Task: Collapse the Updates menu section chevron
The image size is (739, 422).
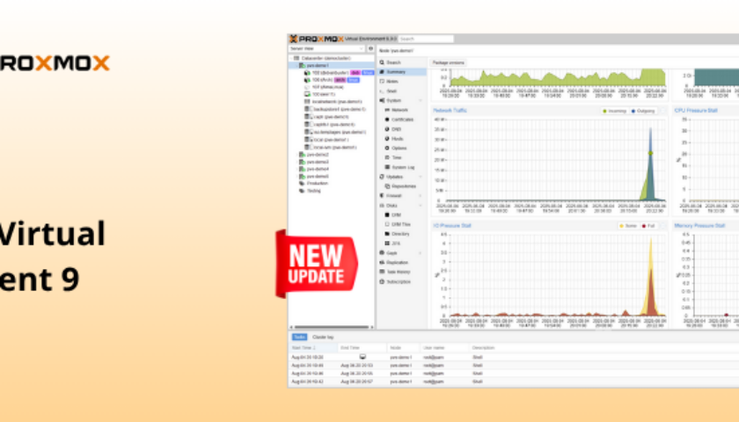Action: point(421,177)
